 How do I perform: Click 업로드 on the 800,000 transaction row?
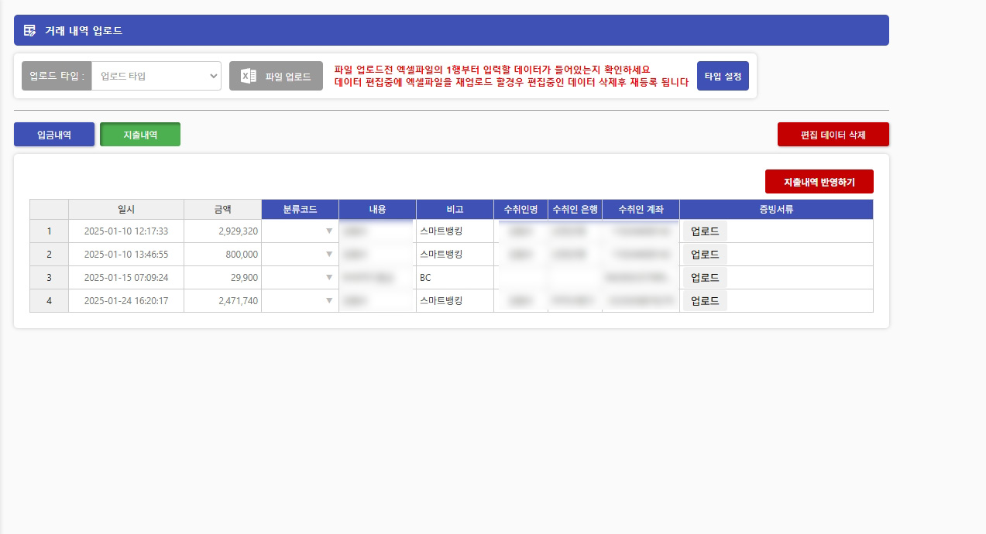point(704,254)
